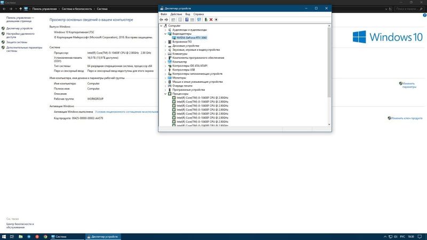Screen dimensions: 427x240
Task: Click the red X Uninstall device icon
Action: pos(211,20)
